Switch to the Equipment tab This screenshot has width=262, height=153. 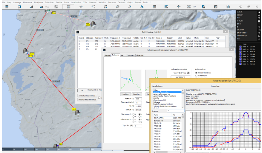[131, 55]
